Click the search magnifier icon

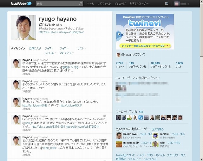(81, 3)
